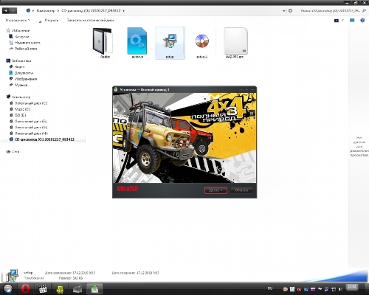Select the setup-1 disc image file
Image resolution: width=369 pixels, height=295 pixels.
[x=202, y=43]
